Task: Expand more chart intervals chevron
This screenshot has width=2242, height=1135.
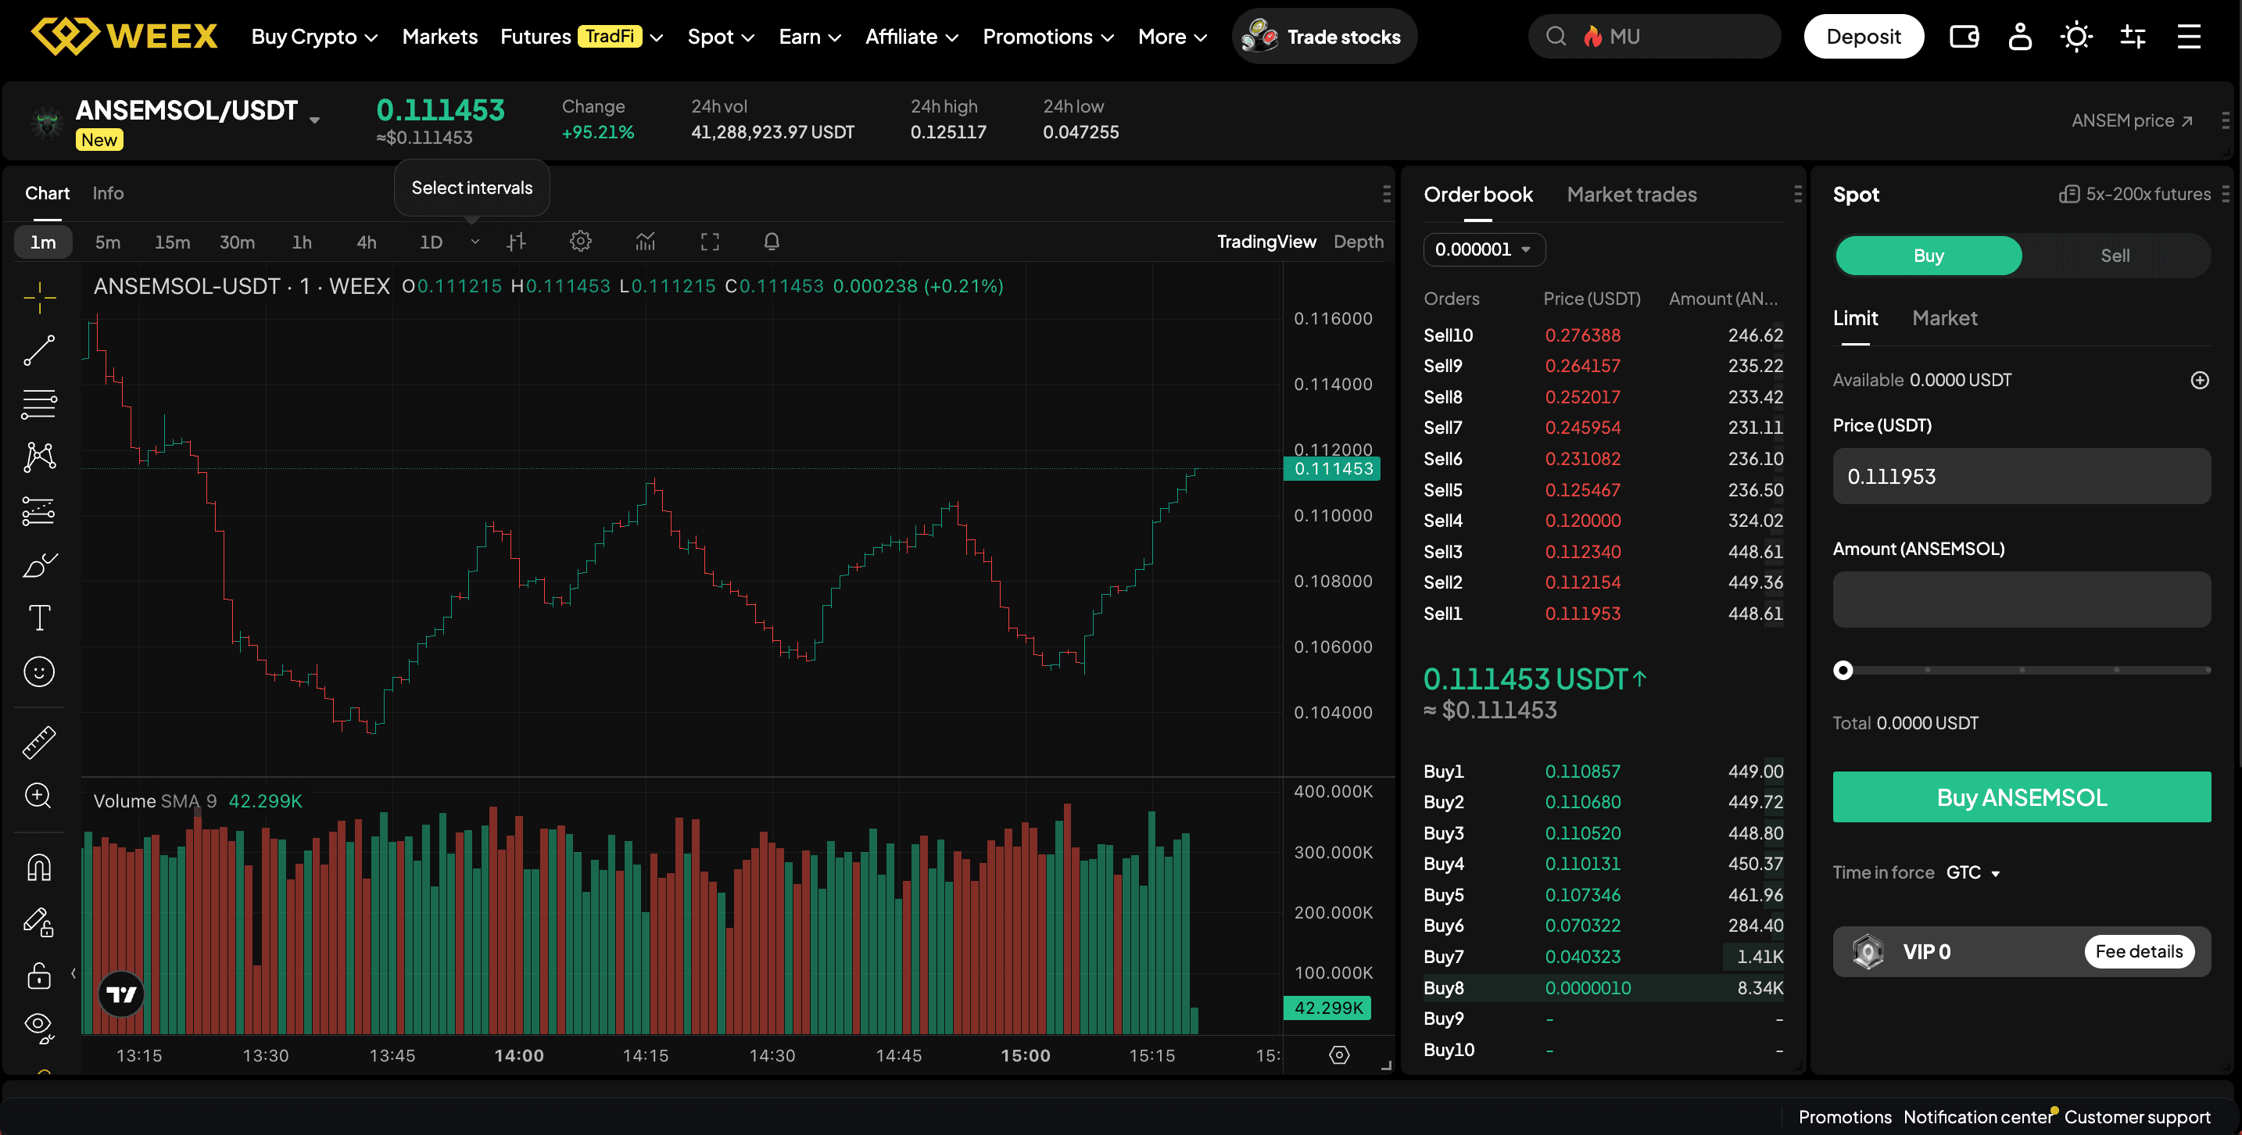Action: coord(475,242)
